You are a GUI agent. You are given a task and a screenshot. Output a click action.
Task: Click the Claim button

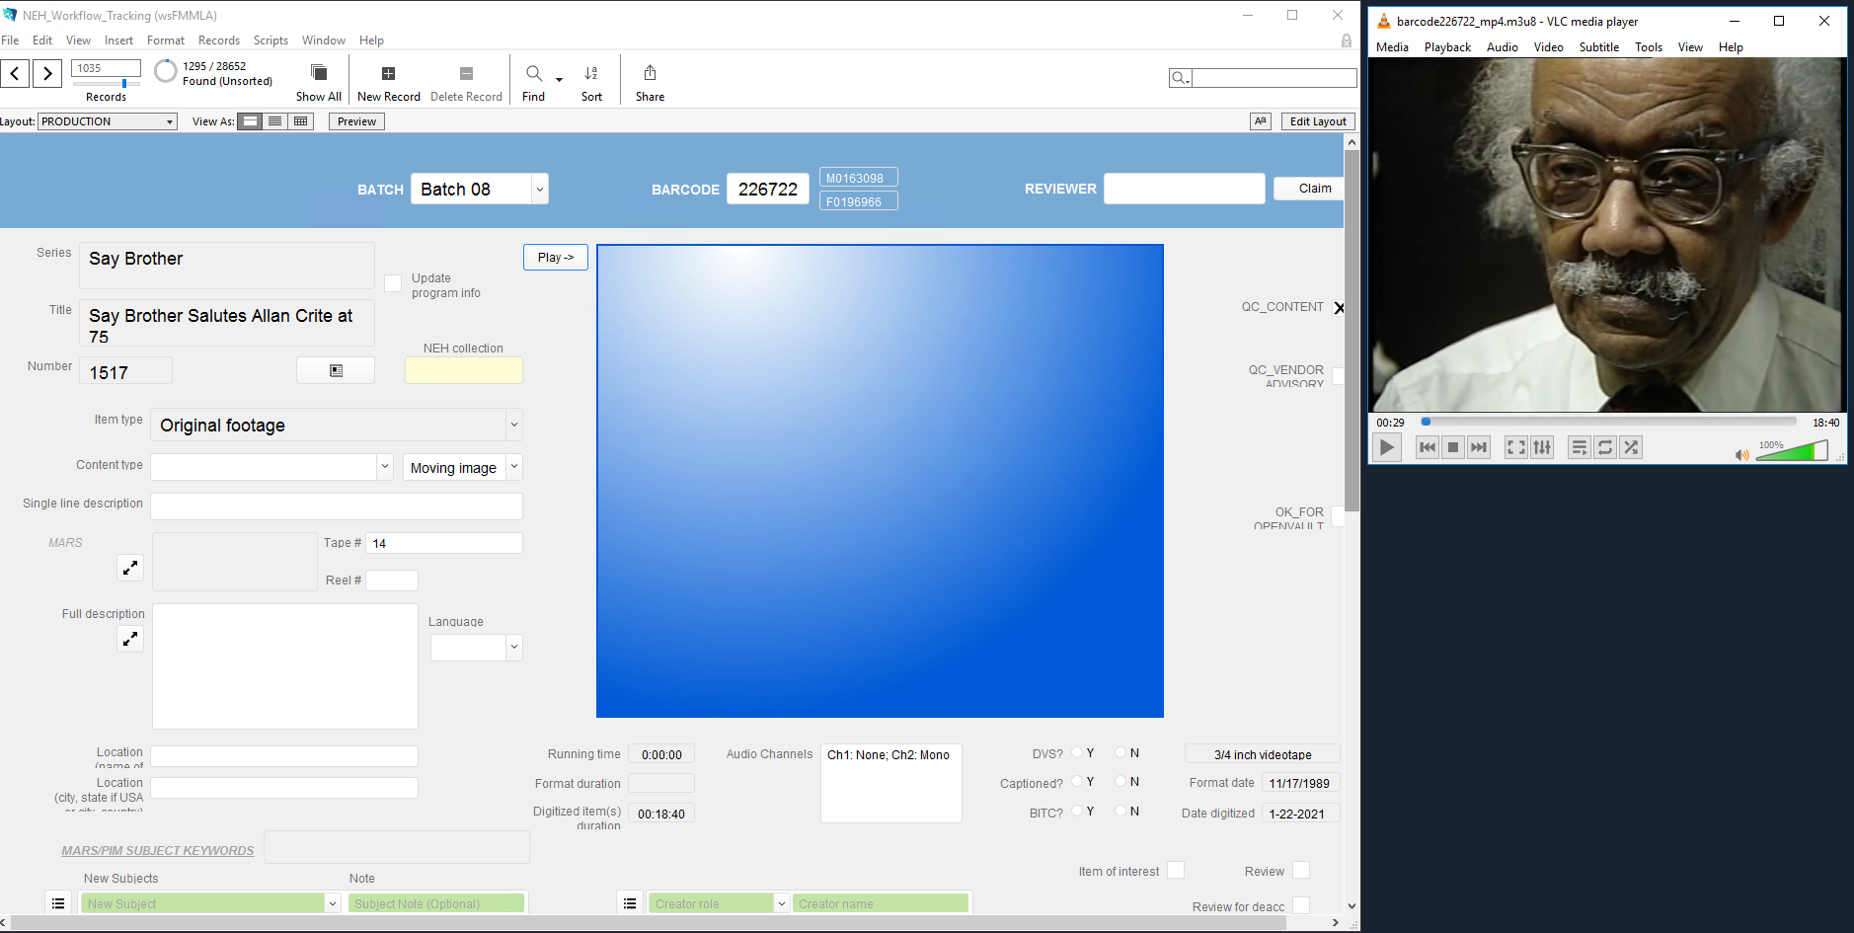point(1314,189)
